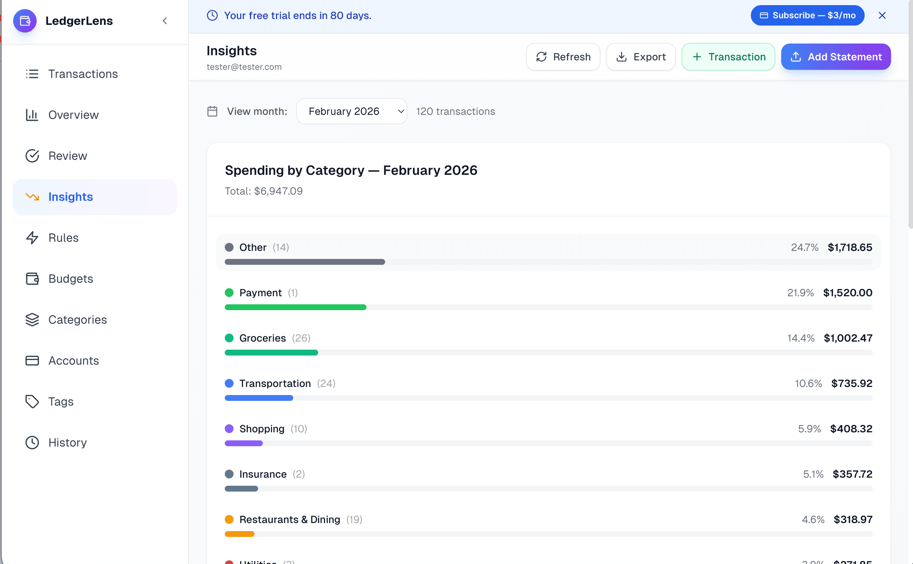The width and height of the screenshot is (913, 564).
Task: Go to the History sidebar item
Action: point(67,443)
